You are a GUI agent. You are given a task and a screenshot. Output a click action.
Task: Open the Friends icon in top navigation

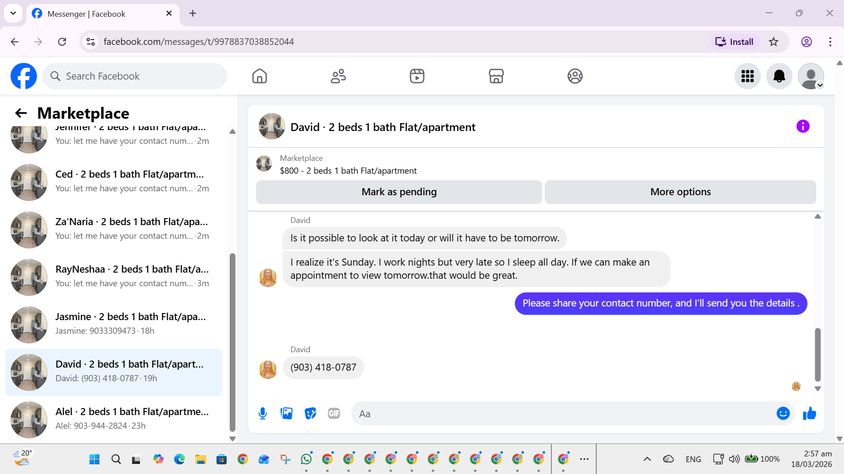coord(338,76)
